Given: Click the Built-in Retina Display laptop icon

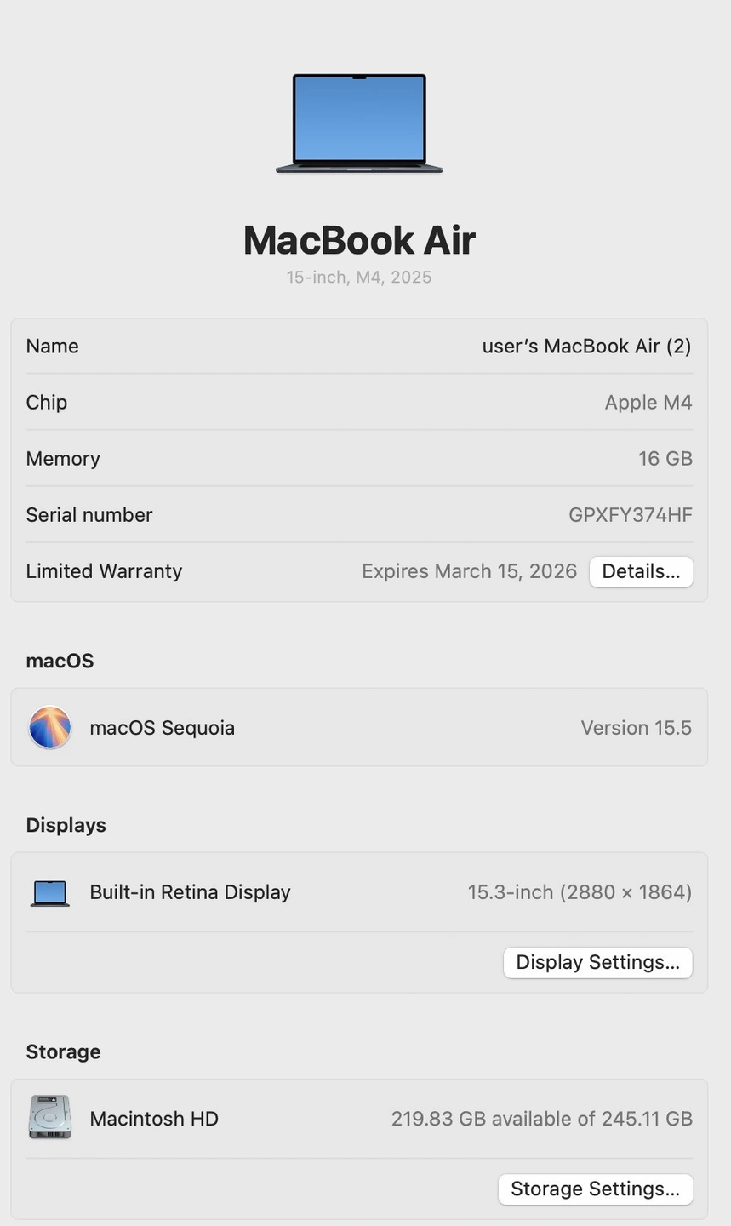Looking at the screenshot, I should (49, 892).
